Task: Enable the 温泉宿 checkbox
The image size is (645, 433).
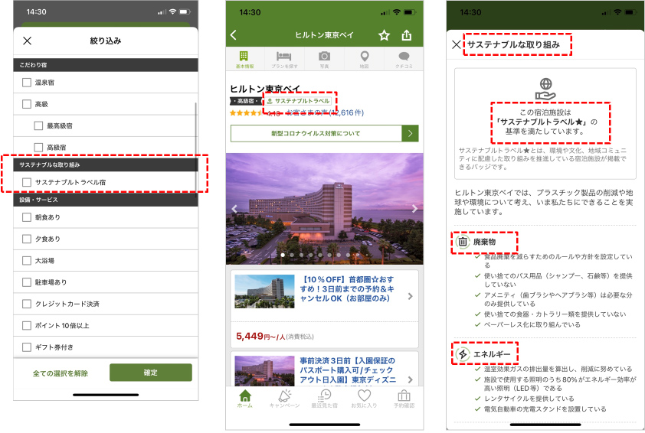Action: coord(28,82)
